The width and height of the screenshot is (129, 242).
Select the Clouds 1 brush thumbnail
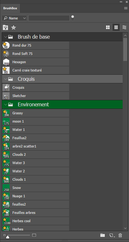pos(6,179)
